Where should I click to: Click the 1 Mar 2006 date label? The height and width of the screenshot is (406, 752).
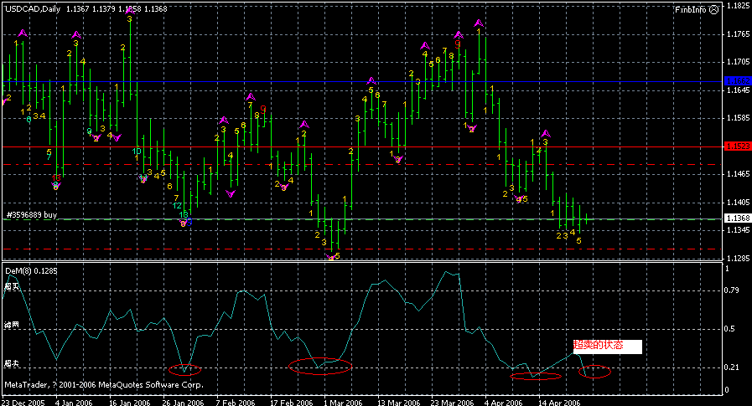pos(343,402)
